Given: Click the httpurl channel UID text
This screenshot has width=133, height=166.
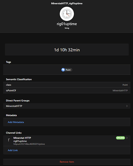Looking at the screenshot, I should click(x=29, y=144).
